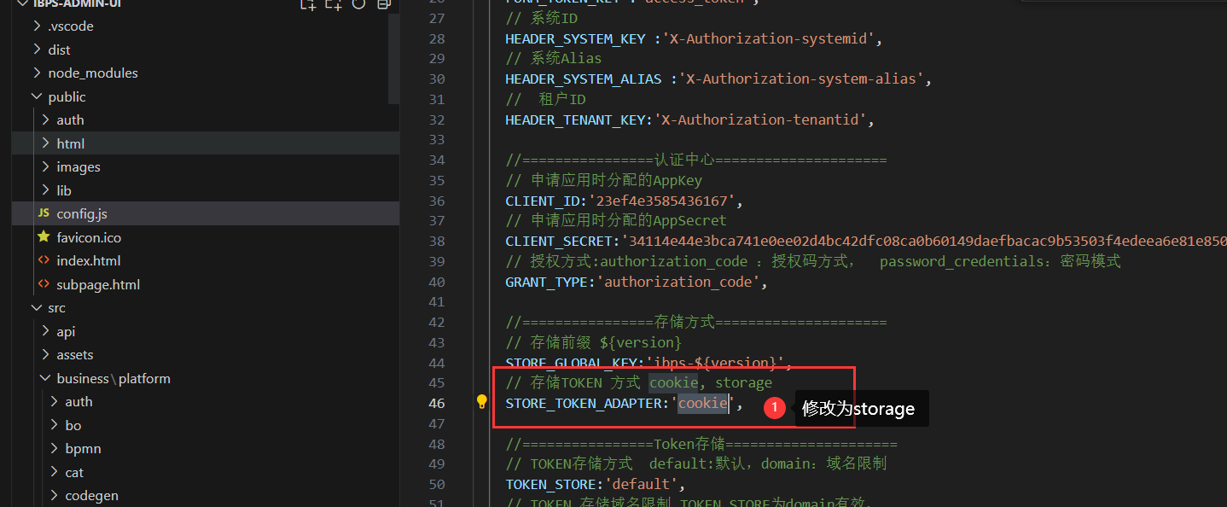Collapse the src folder

pos(36,308)
